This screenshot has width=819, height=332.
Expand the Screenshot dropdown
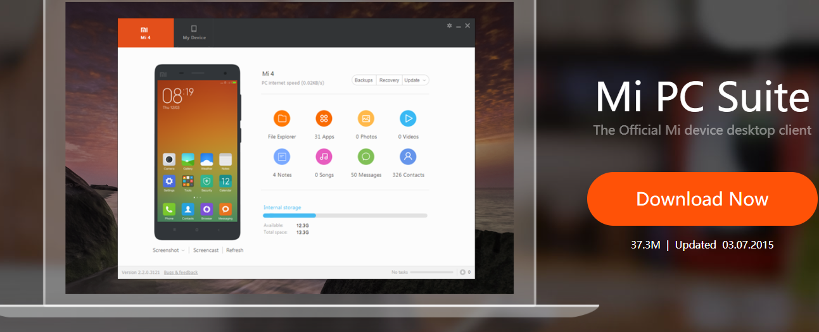(168, 250)
